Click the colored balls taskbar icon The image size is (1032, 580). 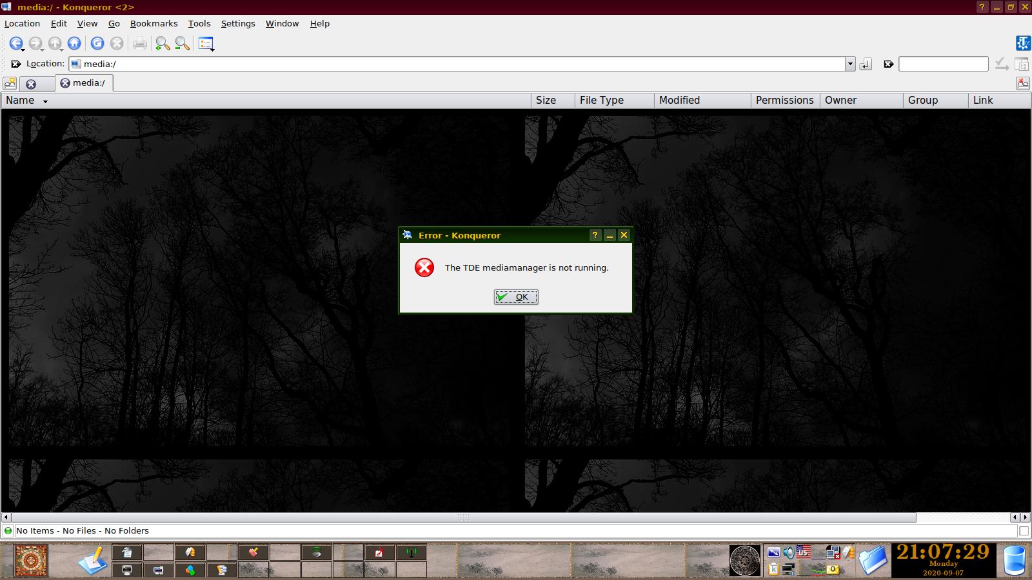(190, 570)
